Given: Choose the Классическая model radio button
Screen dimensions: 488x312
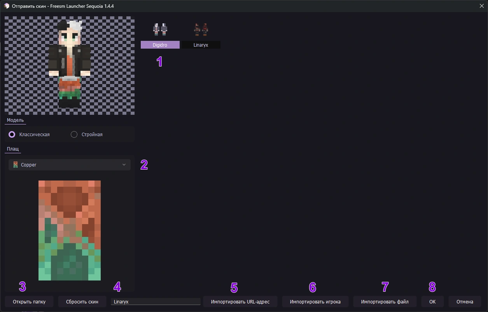Looking at the screenshot, I should (12, 134).
